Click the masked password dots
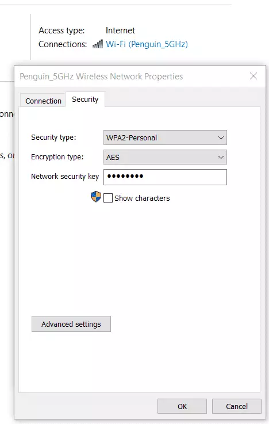 (x=125, y=176)
